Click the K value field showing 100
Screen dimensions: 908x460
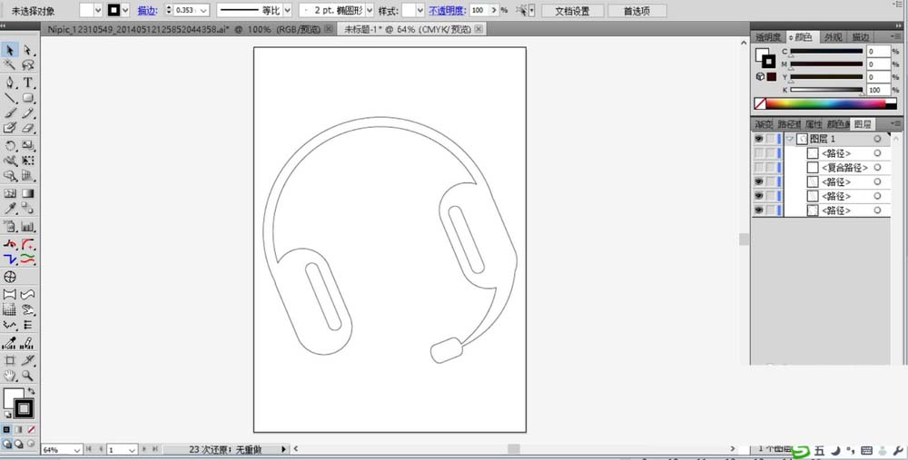coord(878,90)
